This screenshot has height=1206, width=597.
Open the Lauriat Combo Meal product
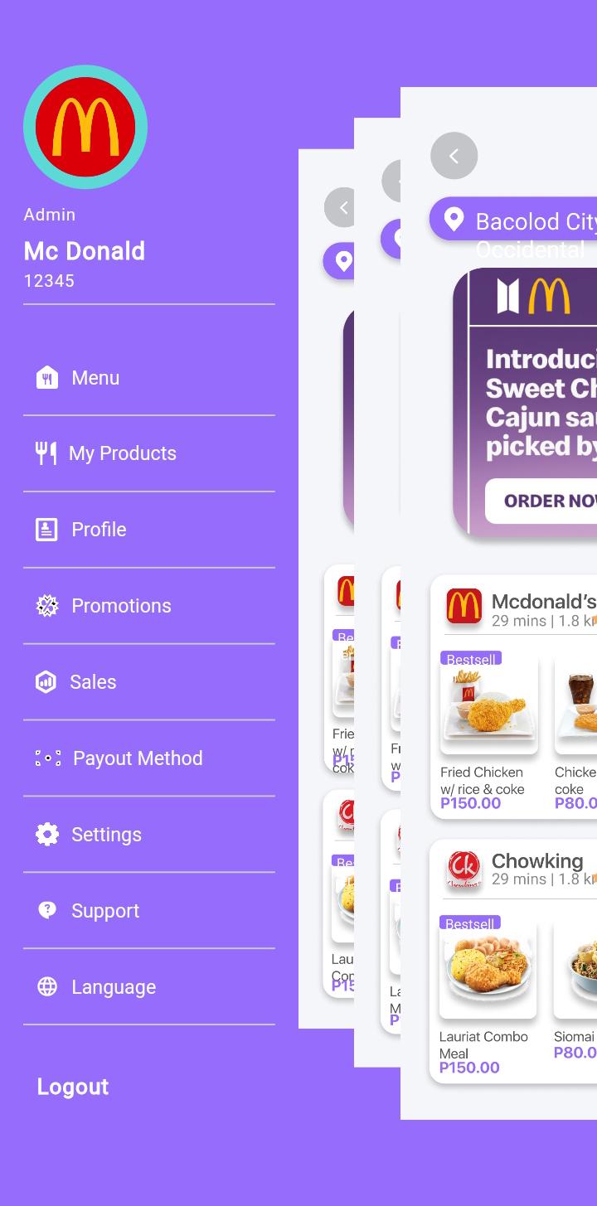pos(488,996)
